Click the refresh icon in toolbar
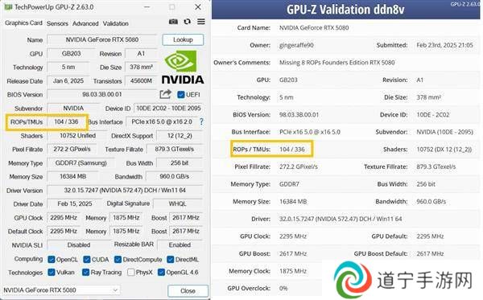 click(187, 22)
